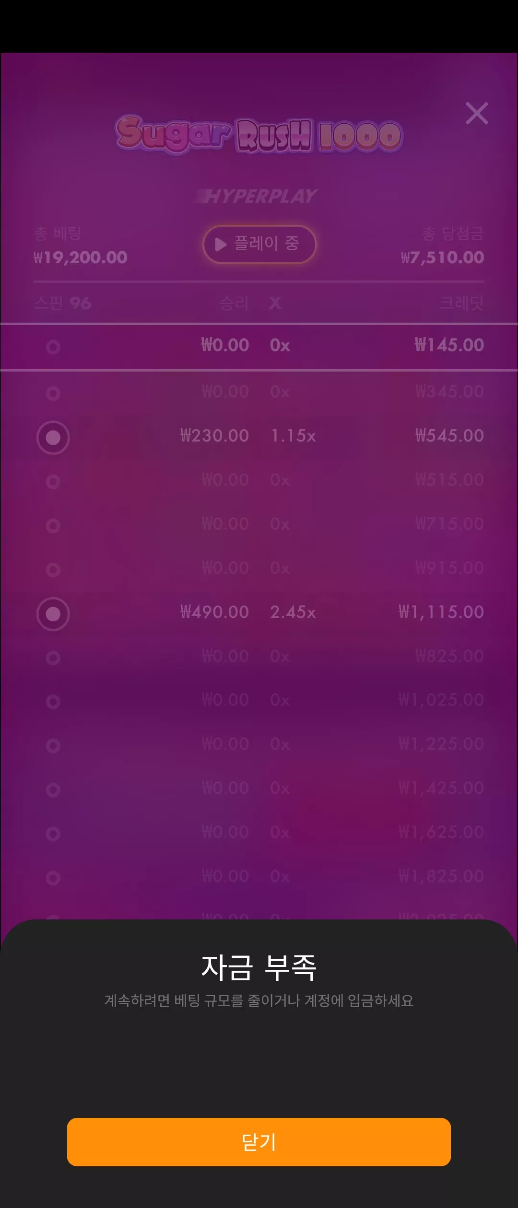The width and height of the screenshot is (518, 1208).
Task: Select the radio marker on ₩490.00 win row
Action: point(53,614)
